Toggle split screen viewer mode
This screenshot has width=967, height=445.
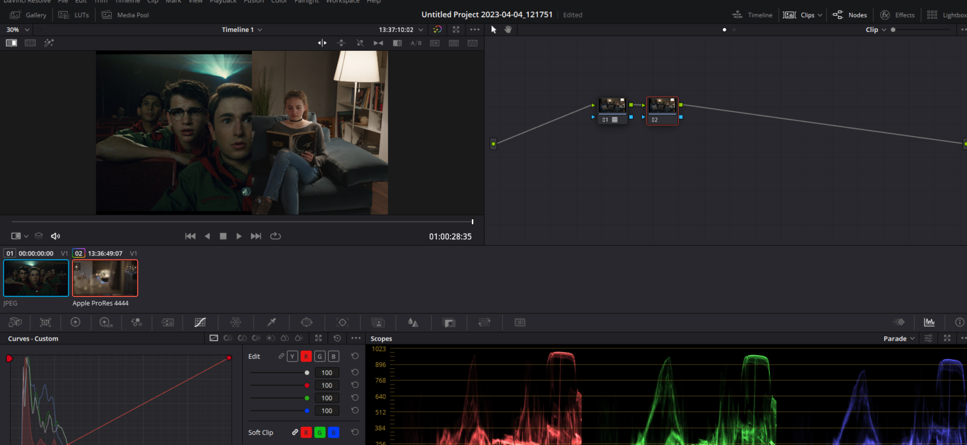click(x=30, y=43)
